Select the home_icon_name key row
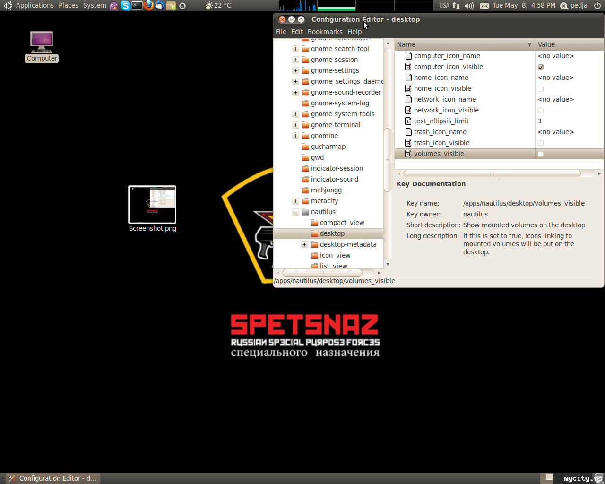This screenshot has height=484, width=605. coord(499,78)
